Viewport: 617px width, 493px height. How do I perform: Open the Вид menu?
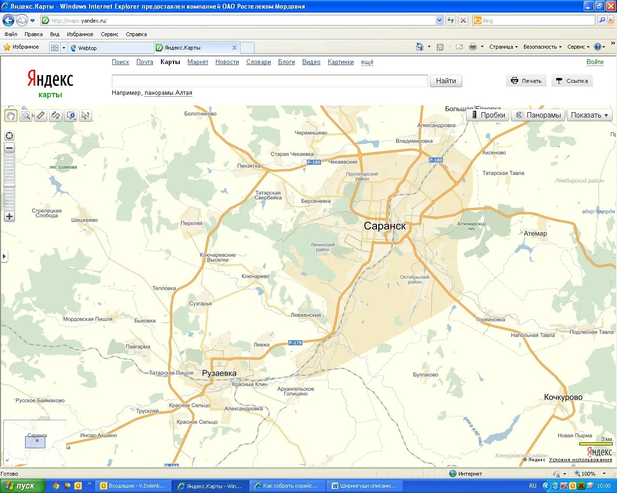pos(54,34)
